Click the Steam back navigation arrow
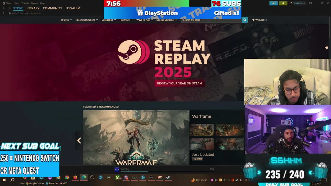The height and width of the screenshot is (186, 331). [4, 8]
